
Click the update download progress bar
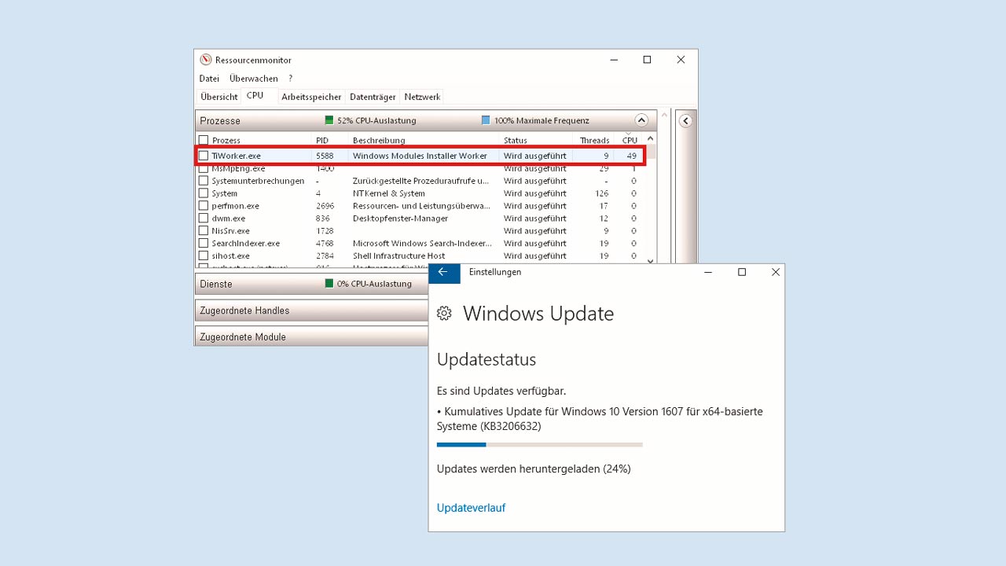click(x=540, y=445)
